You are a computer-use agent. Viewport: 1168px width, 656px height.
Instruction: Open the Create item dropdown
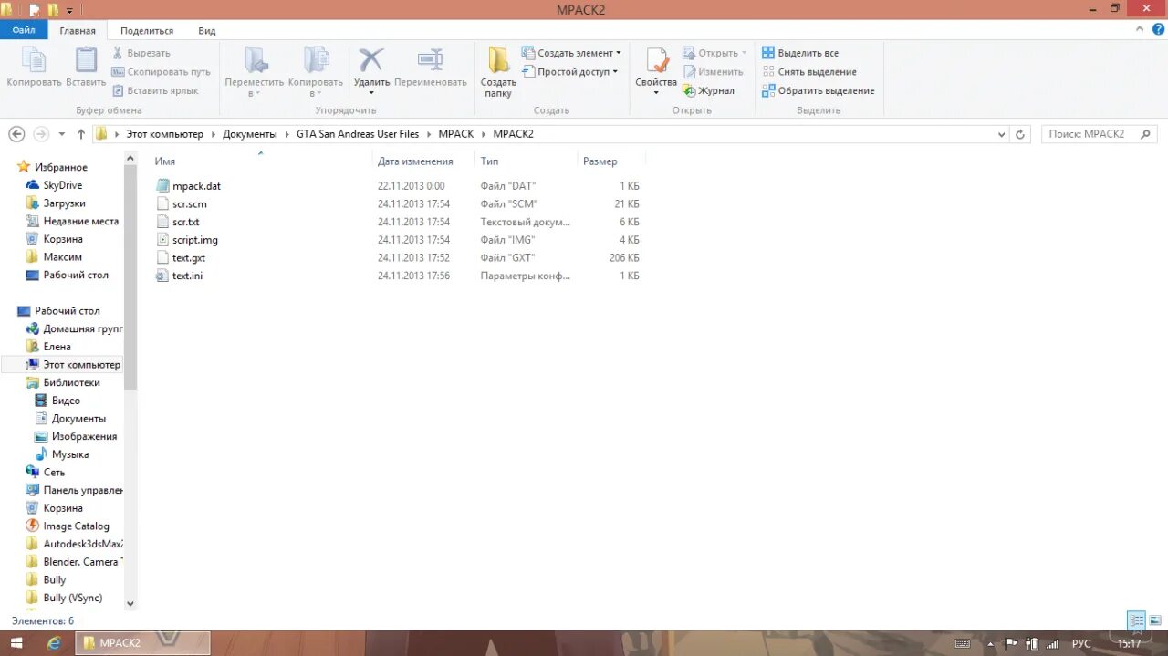tap(572, 53)
